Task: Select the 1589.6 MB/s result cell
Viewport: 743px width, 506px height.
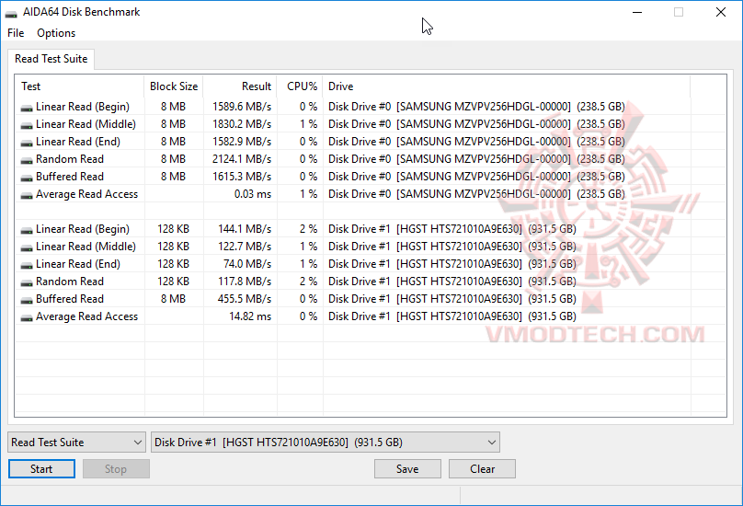Action: click(242, 107)
